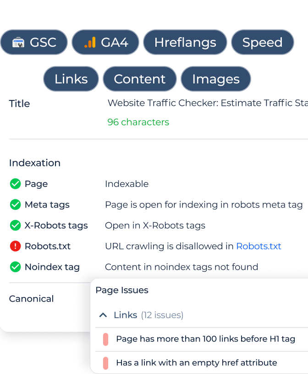Click red marker for empty href issue

(x=105, y=363)
